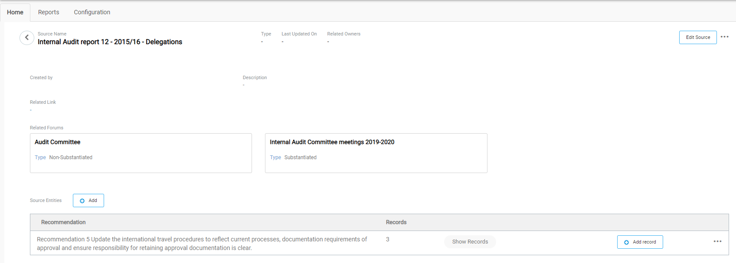Image resolution: width=736 pixels, height=263 pixels.
Task: Switch to the Home tab
Action: pos(15,12)
